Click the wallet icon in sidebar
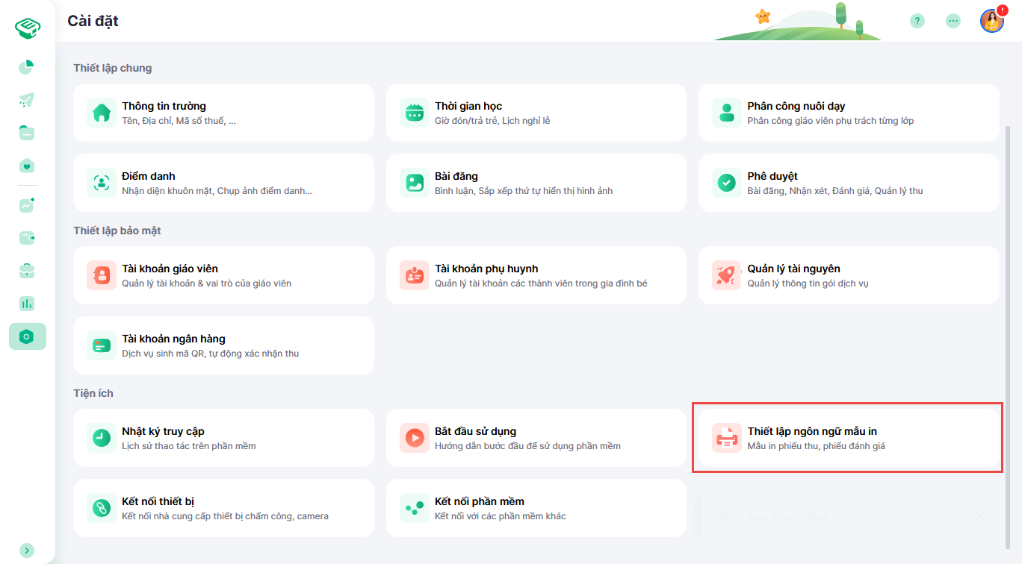The width and height of the screenshot is (1022, 564). point(27,238)
